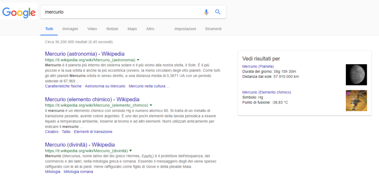Start voice search with microphone icon

206,12
